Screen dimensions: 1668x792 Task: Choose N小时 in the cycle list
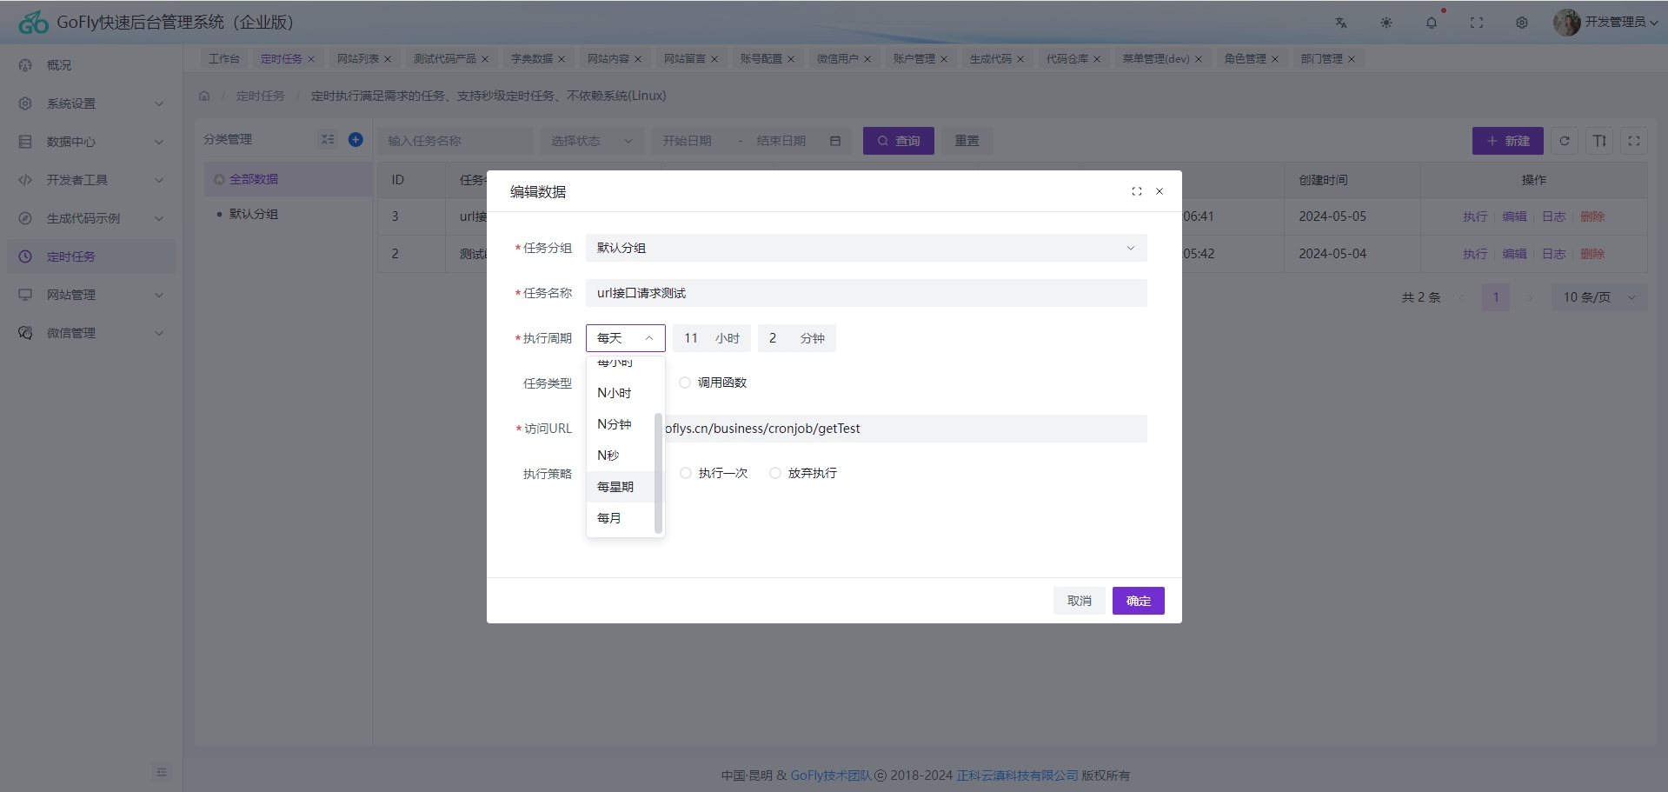point(621,393)
